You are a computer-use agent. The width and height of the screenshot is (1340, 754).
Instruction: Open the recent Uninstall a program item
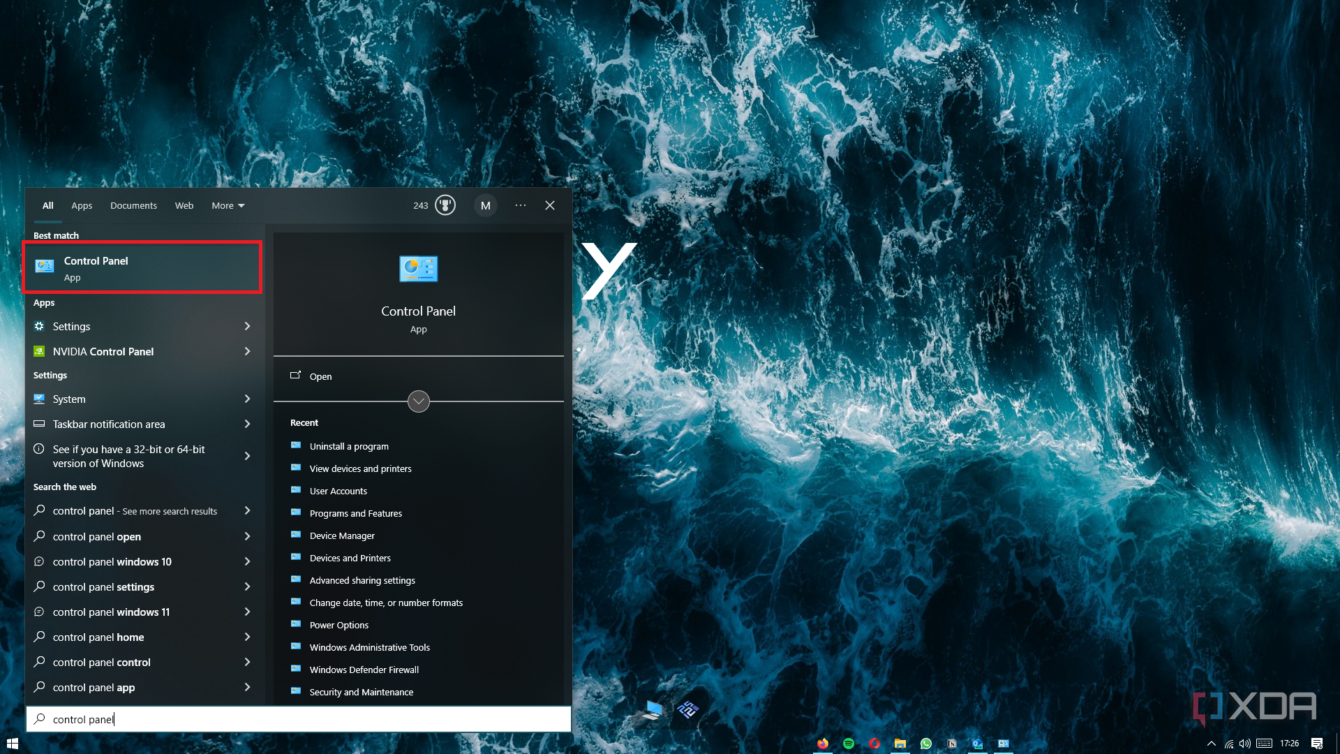[349, 446]
